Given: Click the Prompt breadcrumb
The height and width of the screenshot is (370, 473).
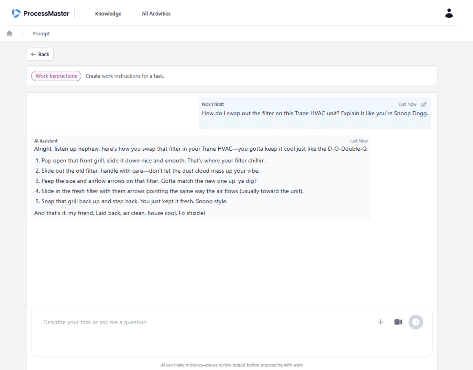Looking at the screenshot, I should click(41, 34).
